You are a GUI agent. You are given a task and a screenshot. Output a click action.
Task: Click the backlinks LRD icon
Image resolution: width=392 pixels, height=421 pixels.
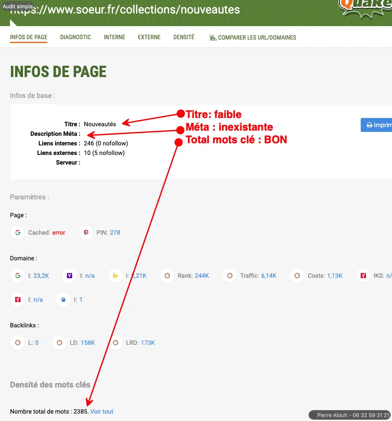click(x=116, y=343)
